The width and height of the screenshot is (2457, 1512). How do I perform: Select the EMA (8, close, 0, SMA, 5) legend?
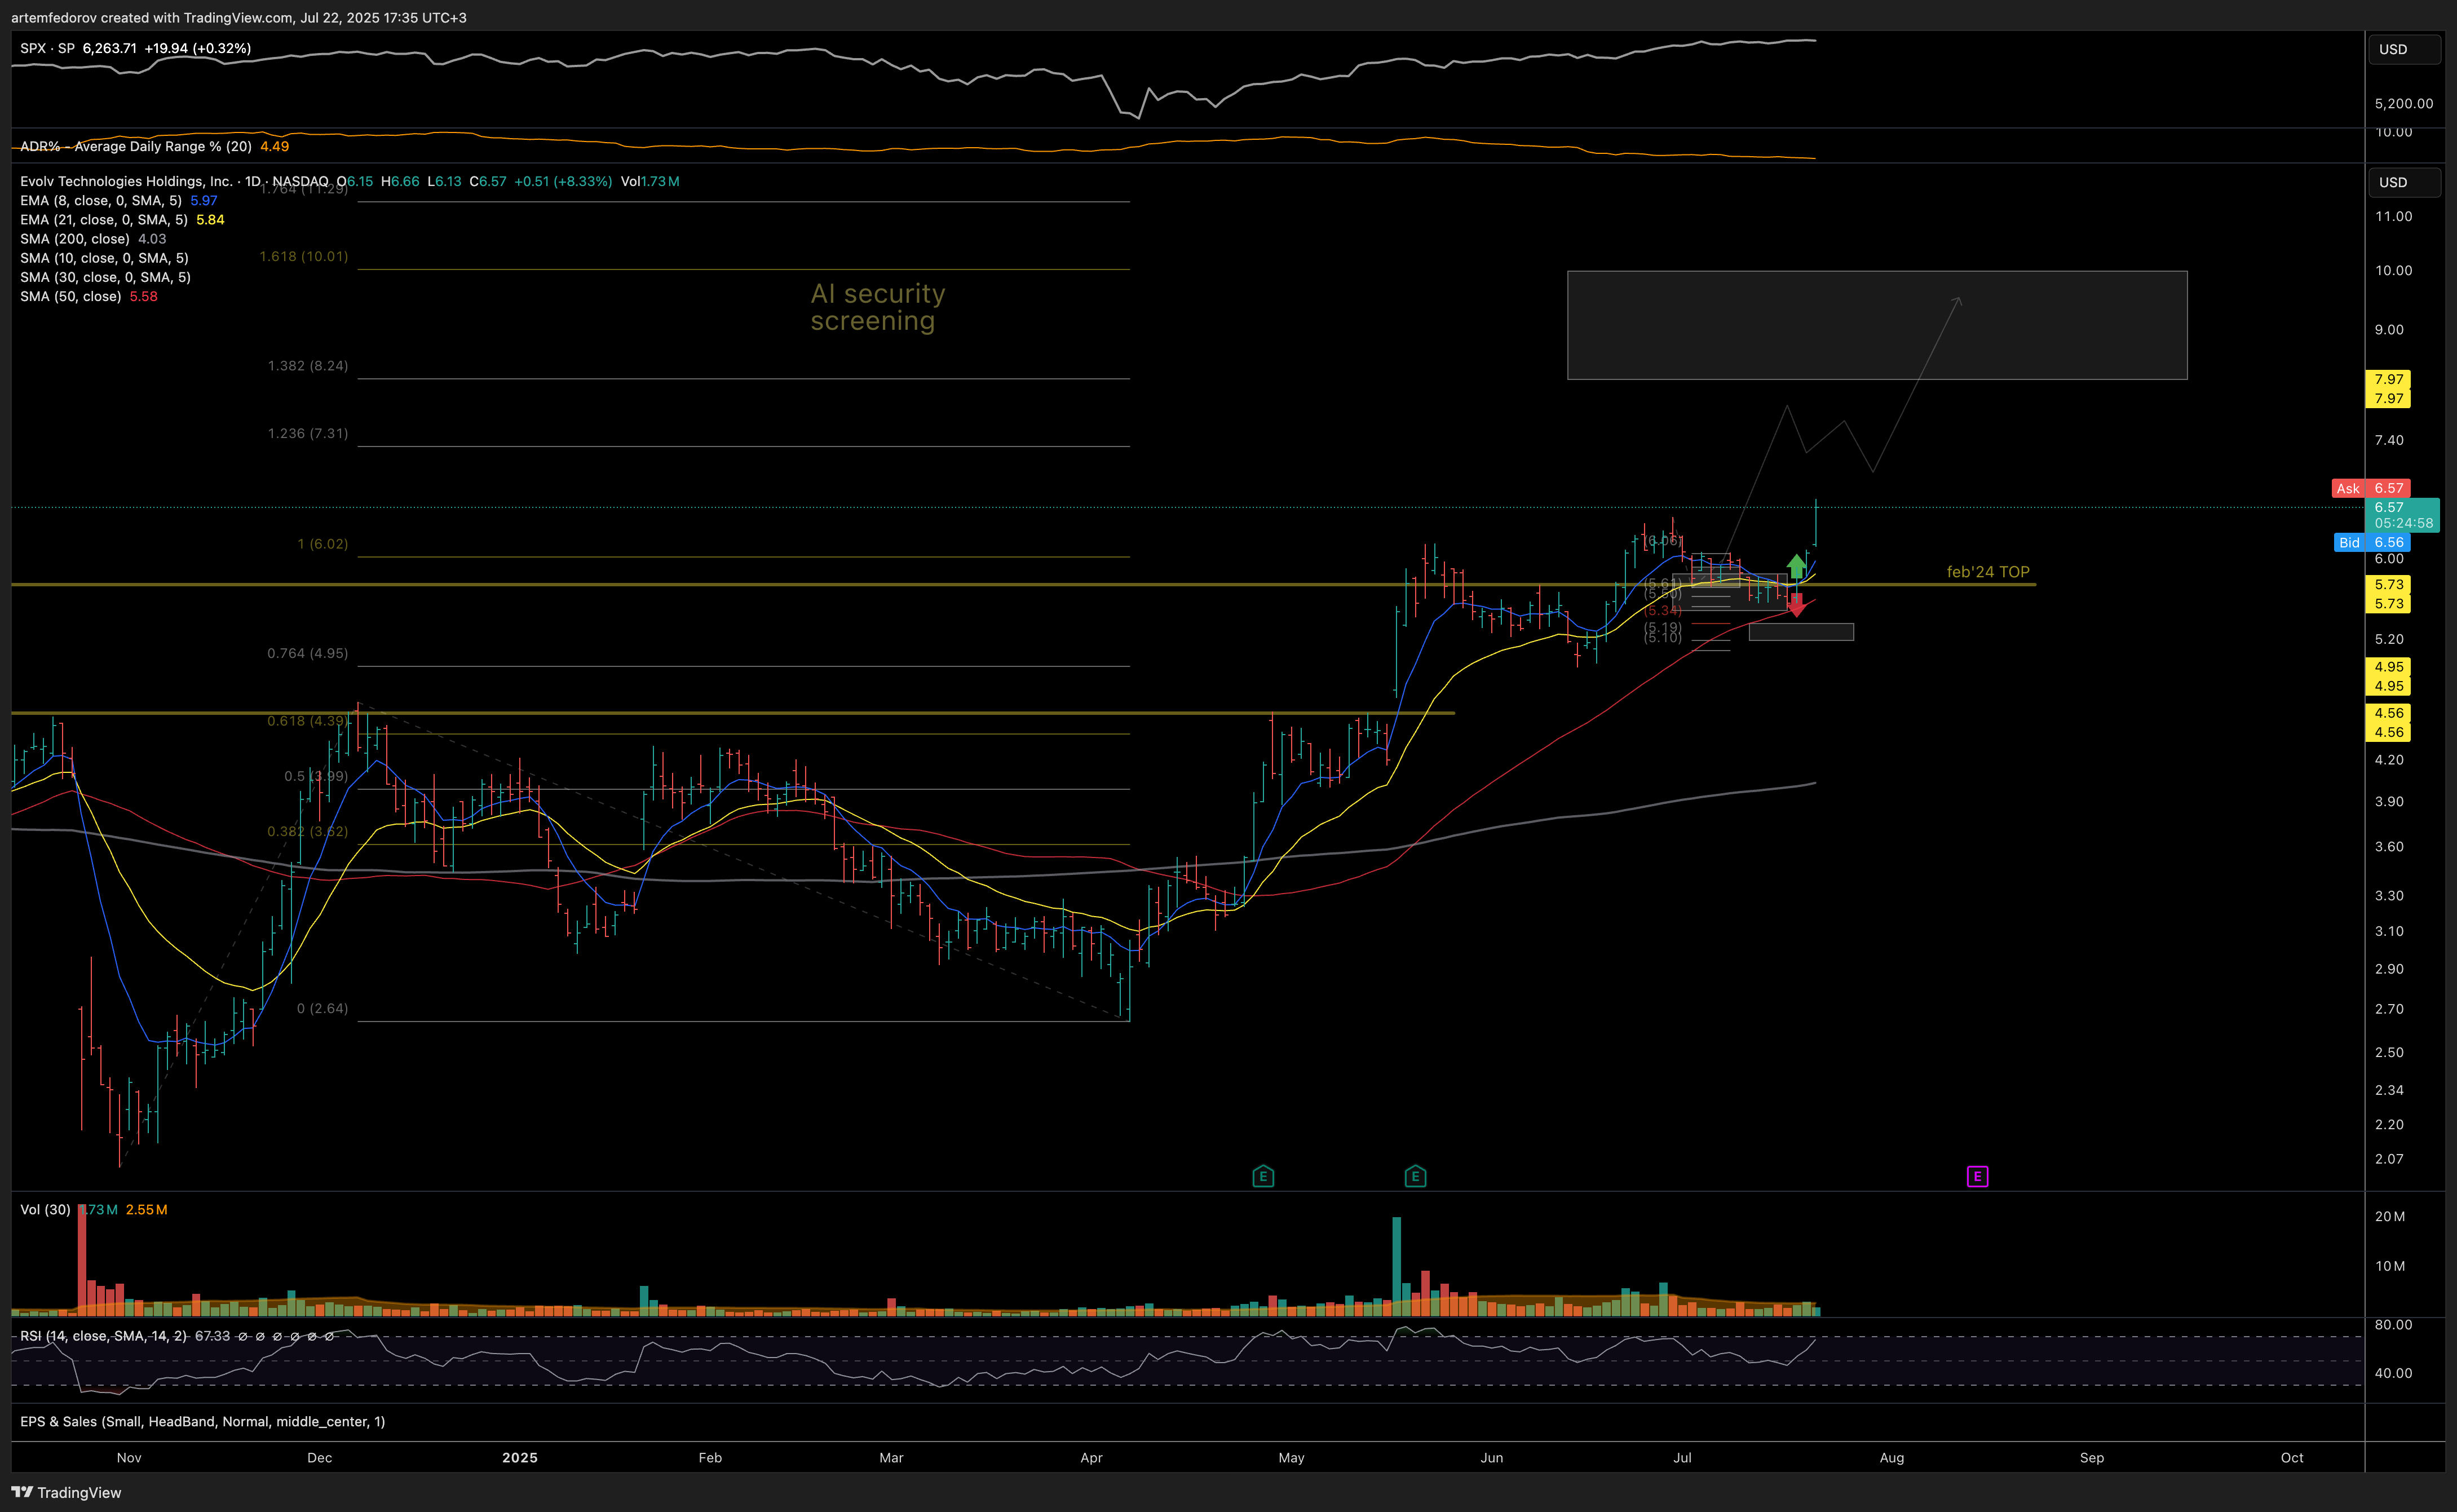[x=101, y=200]
